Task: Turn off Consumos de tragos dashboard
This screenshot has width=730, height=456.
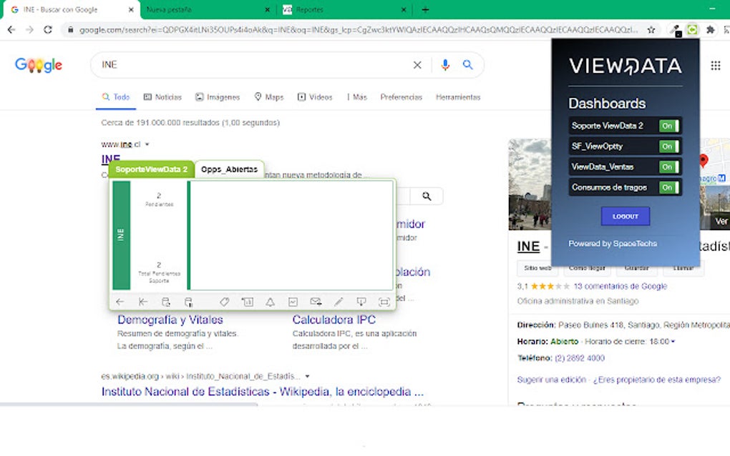Action: [668, 187]
